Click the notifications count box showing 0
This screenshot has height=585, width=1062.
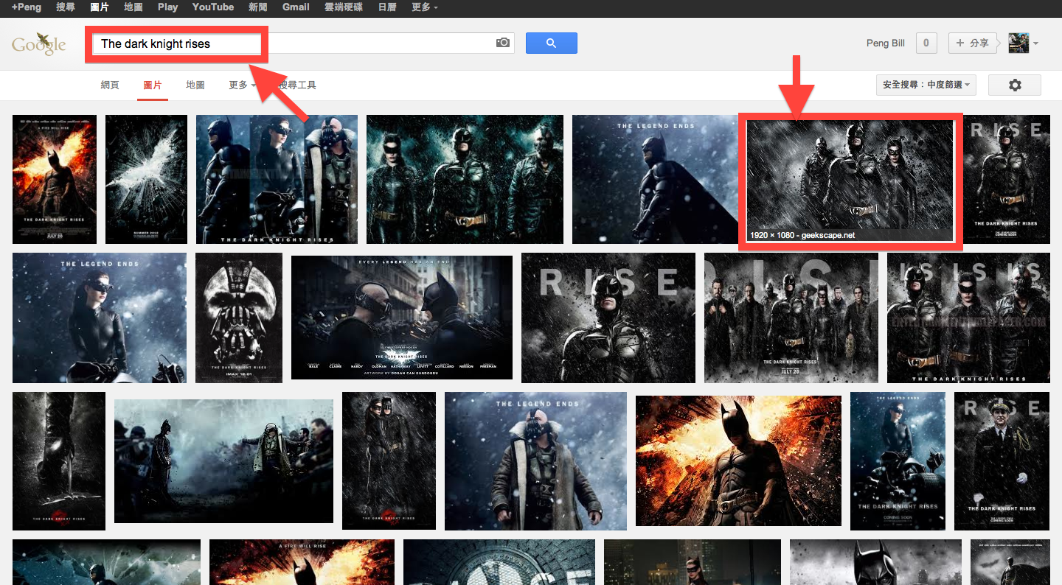[926, 43]
